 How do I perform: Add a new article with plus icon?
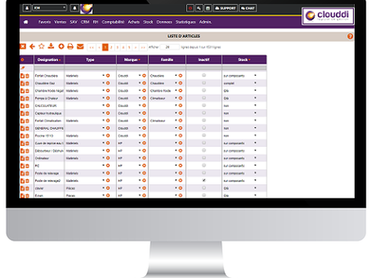click(61, 46)
